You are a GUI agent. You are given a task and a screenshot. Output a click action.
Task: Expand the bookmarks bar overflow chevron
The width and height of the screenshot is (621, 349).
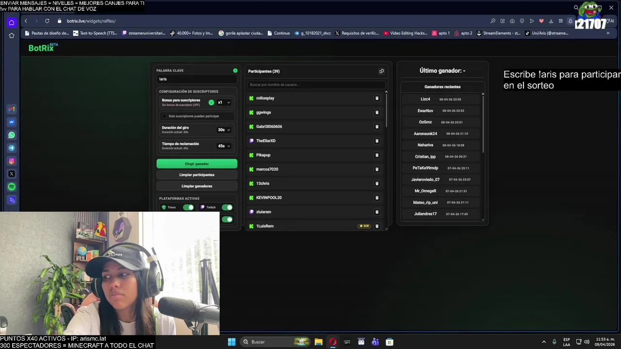(608, 33)
